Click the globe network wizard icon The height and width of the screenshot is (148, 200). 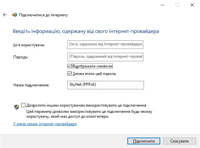(x=15, y=15)
